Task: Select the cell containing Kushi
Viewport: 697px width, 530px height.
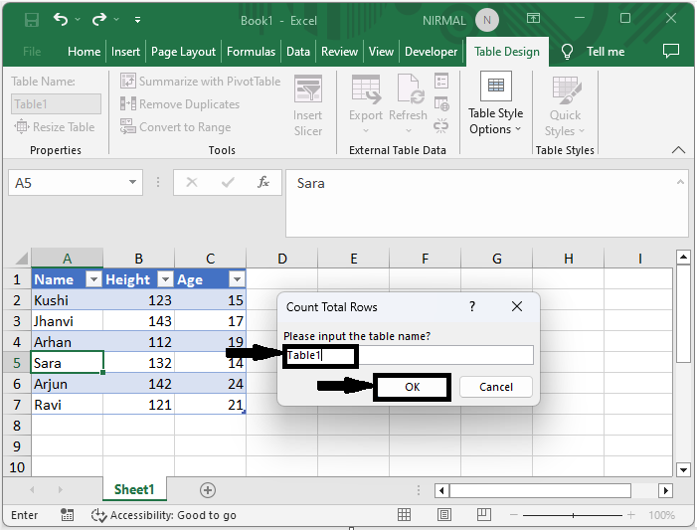Action: pos(68,300)
